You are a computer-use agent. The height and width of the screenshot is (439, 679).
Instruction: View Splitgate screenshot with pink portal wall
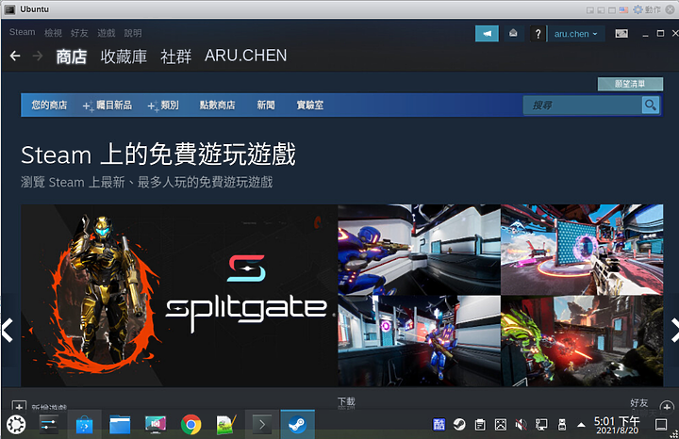(582, 250)
